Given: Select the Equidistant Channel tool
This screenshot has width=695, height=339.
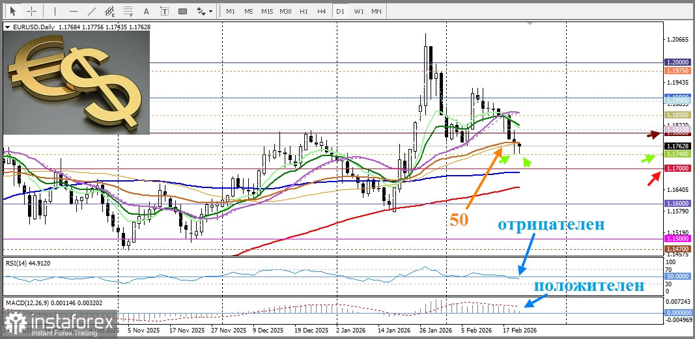Looking at the screenshot, I should (x=110, y=11).
